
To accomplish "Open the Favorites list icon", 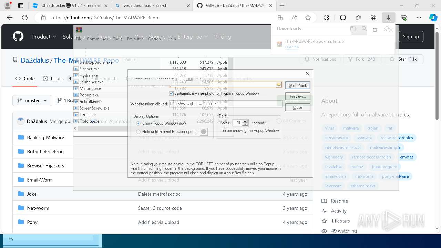I will point(358,18).
